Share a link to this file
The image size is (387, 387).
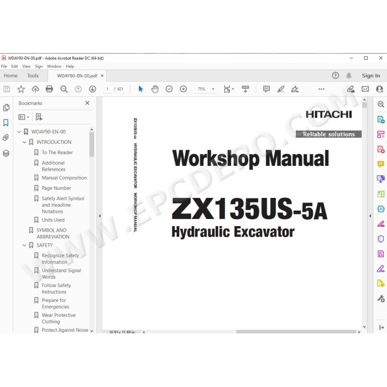pos(351,89)
